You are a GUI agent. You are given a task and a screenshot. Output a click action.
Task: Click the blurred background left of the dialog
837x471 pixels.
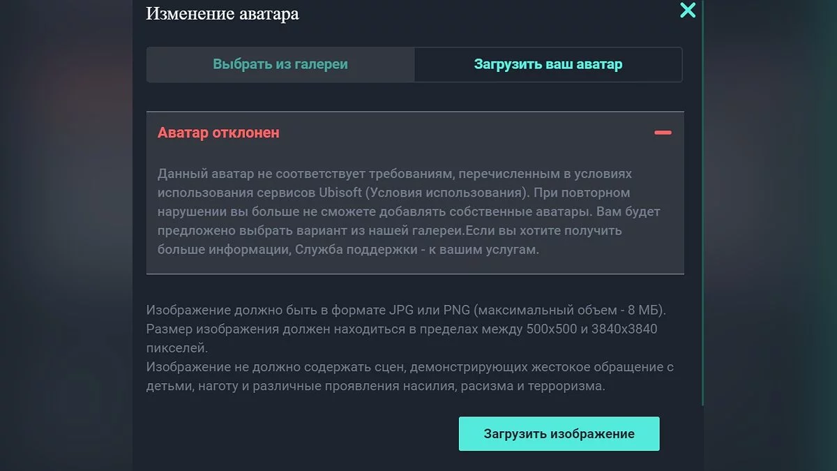coord(66,237)
